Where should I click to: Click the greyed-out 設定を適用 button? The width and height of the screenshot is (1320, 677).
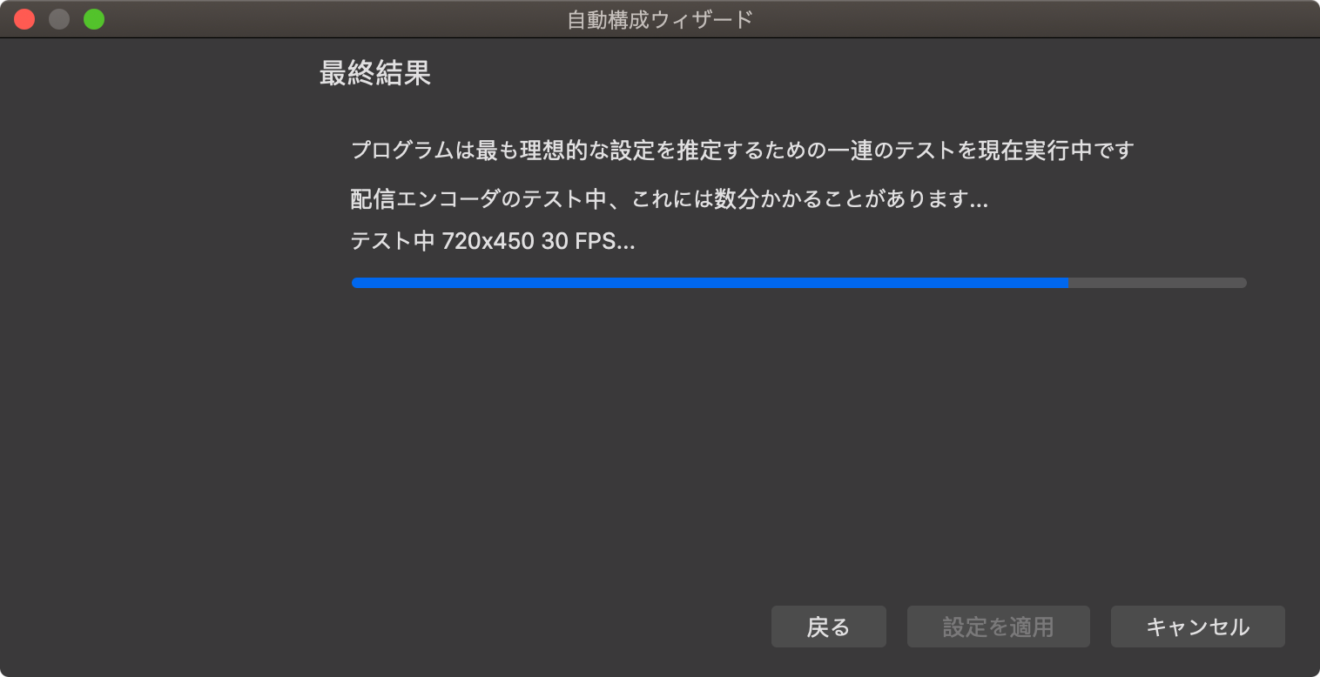pyautogui.click(x=998, y=627)
